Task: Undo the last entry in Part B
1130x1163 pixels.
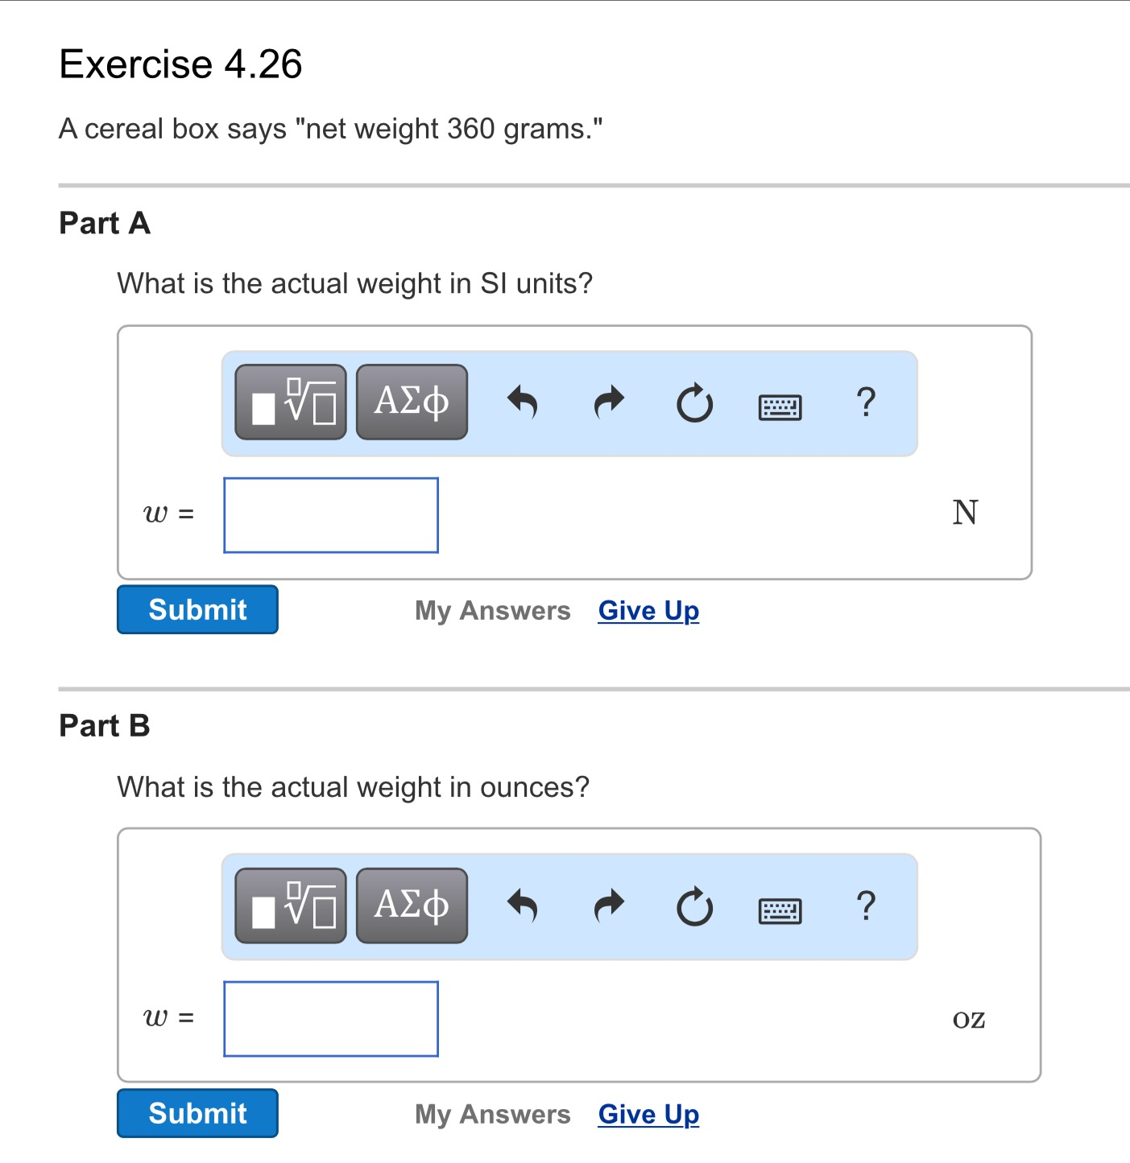Action: point(522,906)
